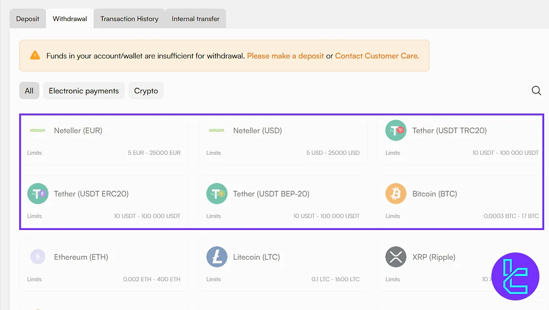Click the orange Bitcoin logo icon
Screen dimensions: 549x310
396,194
